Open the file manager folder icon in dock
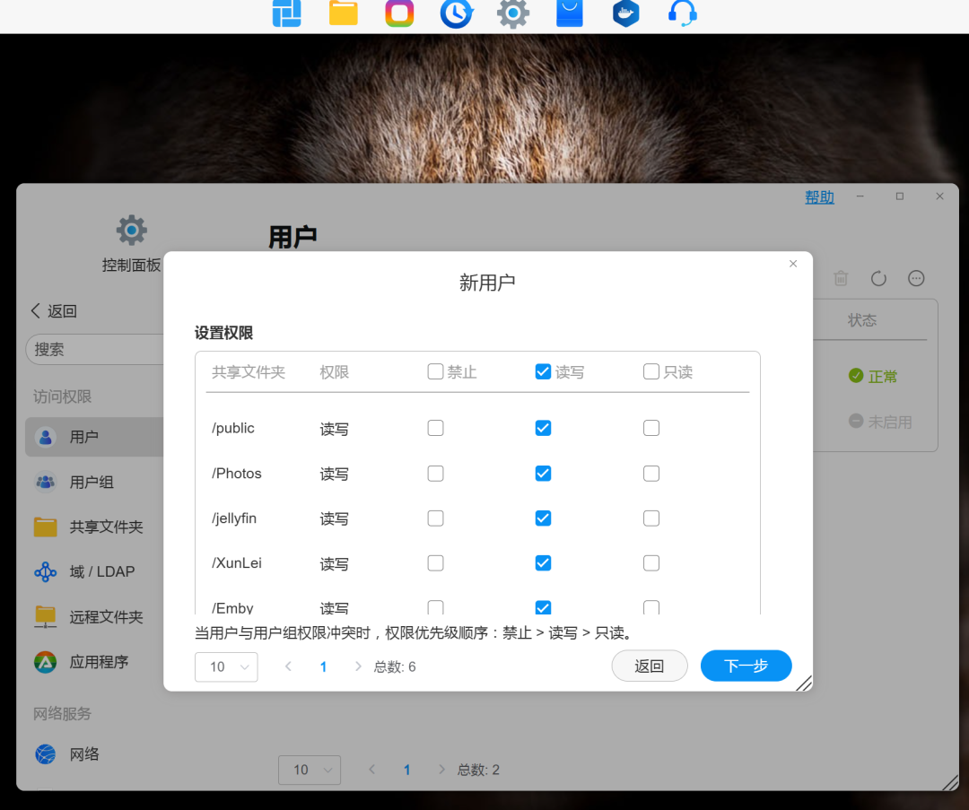The width and height of the screenshot is (969, 810). [344, 13]
